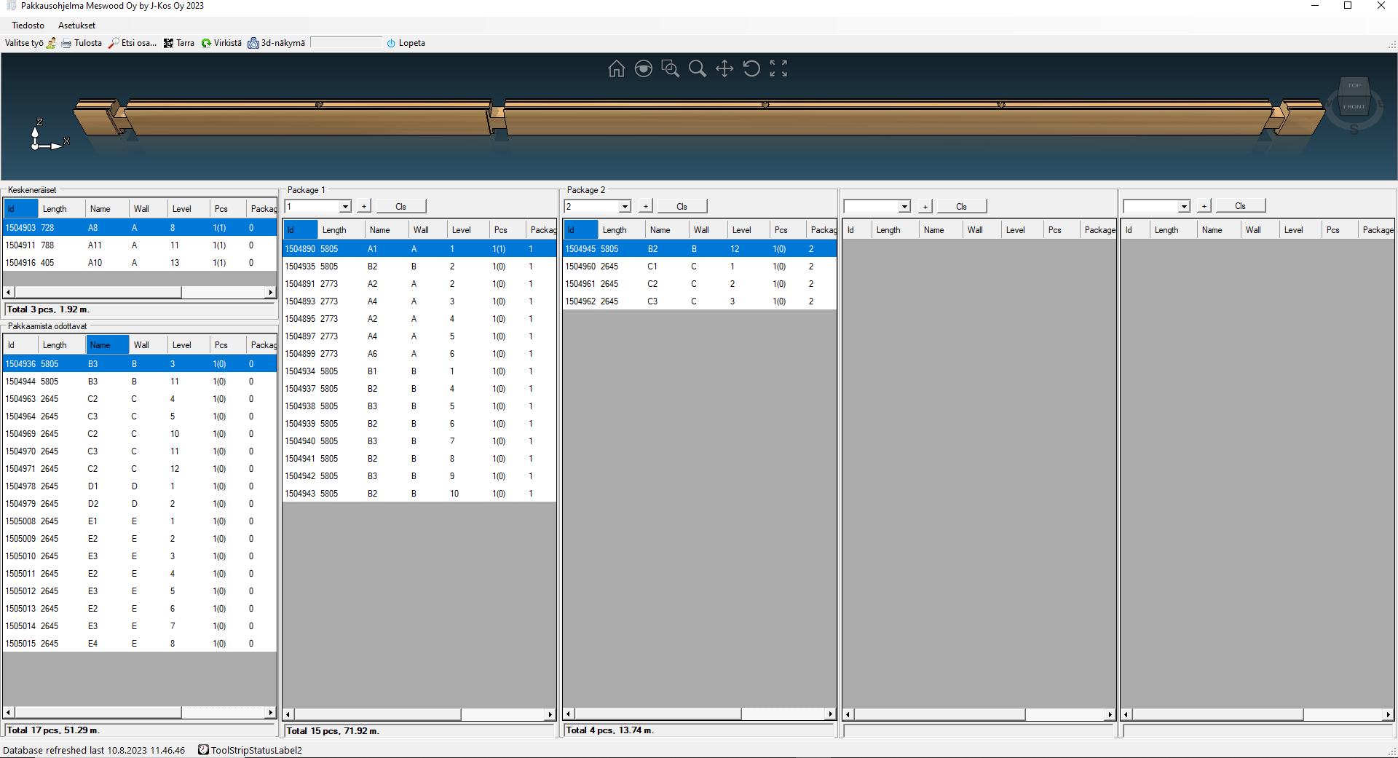
Task: Click the plus button for Package 2
Action: click(x=645, y=207)
